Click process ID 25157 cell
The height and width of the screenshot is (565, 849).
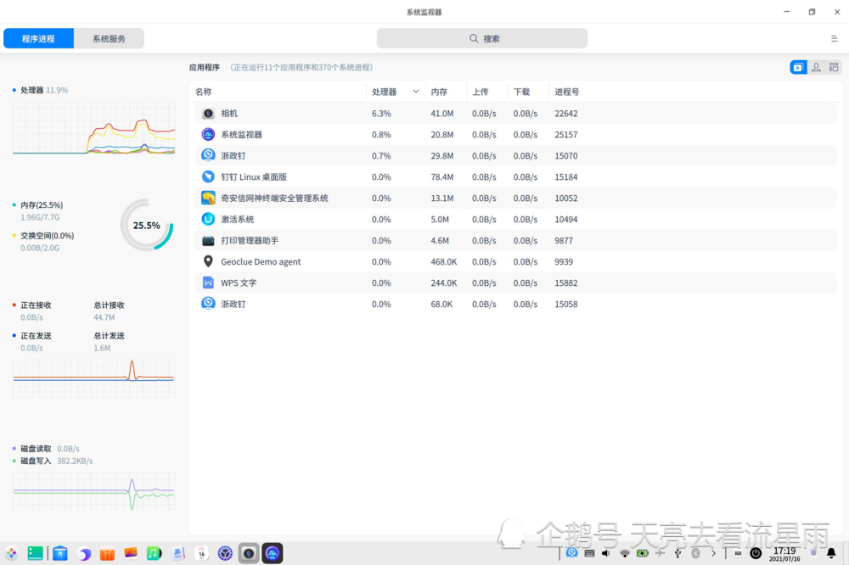[x=565, y=134]
